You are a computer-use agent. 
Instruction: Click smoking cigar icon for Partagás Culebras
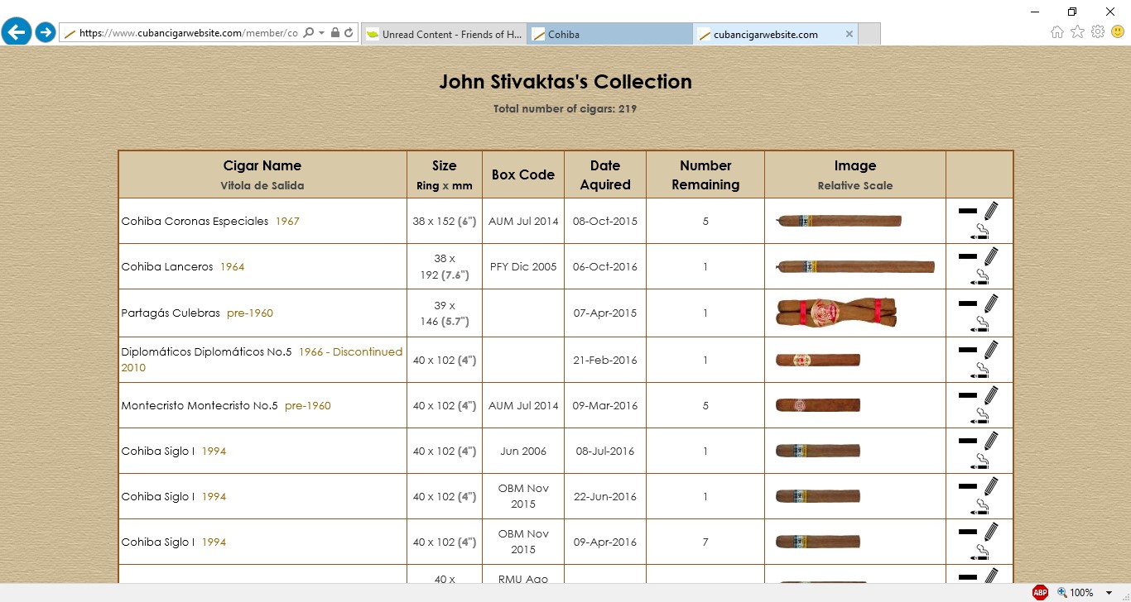point(980,324)
